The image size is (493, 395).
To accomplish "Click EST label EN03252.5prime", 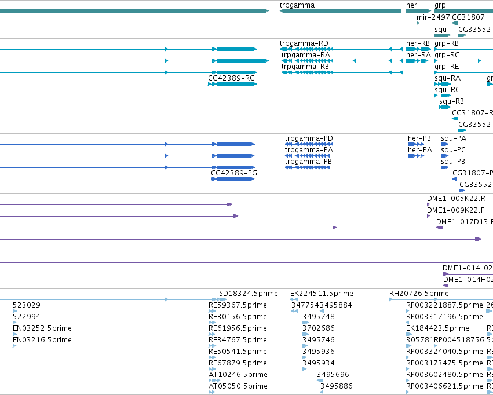I will [x=42, y=328].
